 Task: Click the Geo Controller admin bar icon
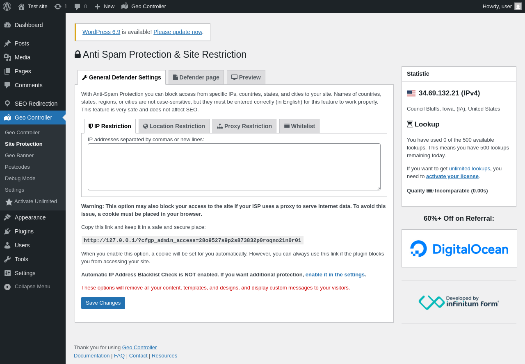[125, 6]
